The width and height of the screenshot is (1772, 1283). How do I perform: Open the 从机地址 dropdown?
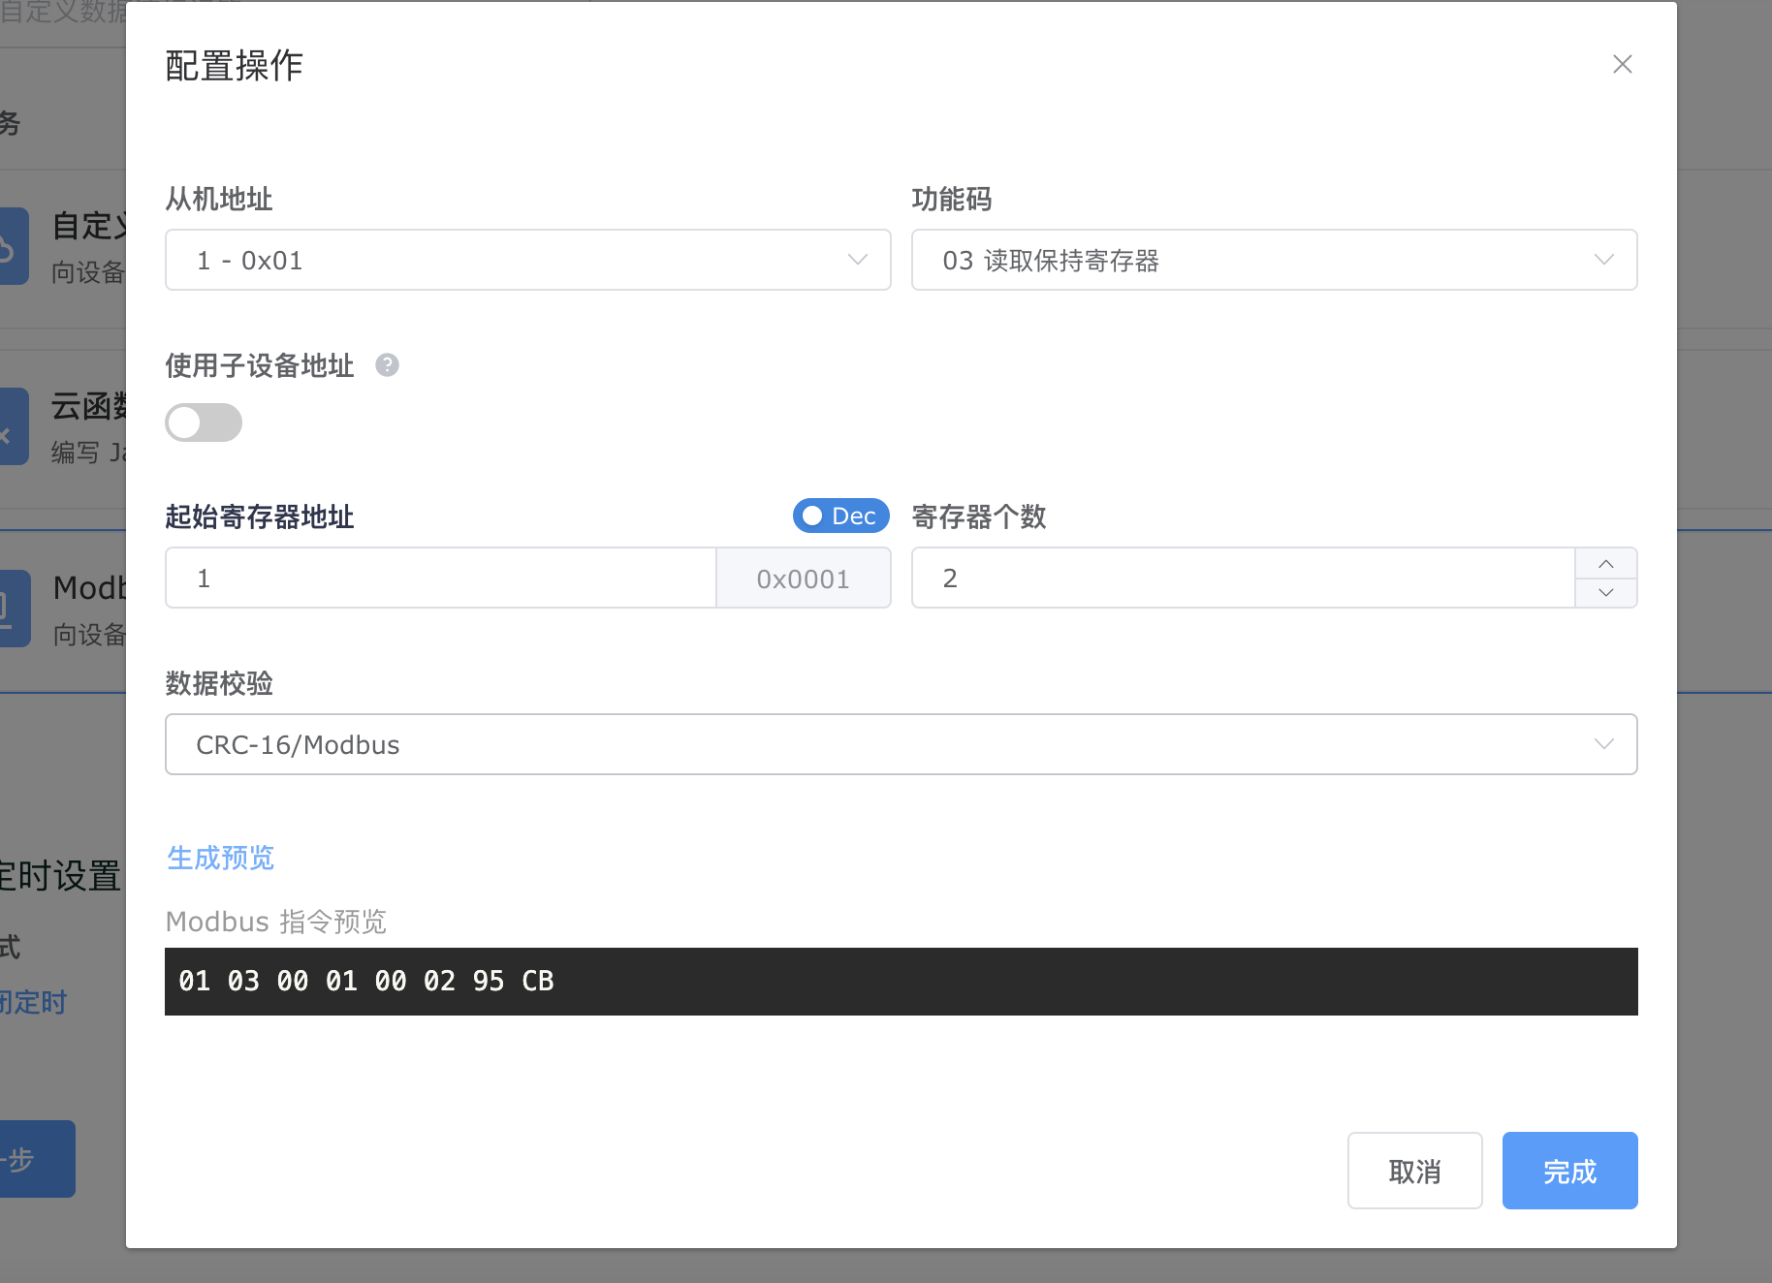pos(528,260)
